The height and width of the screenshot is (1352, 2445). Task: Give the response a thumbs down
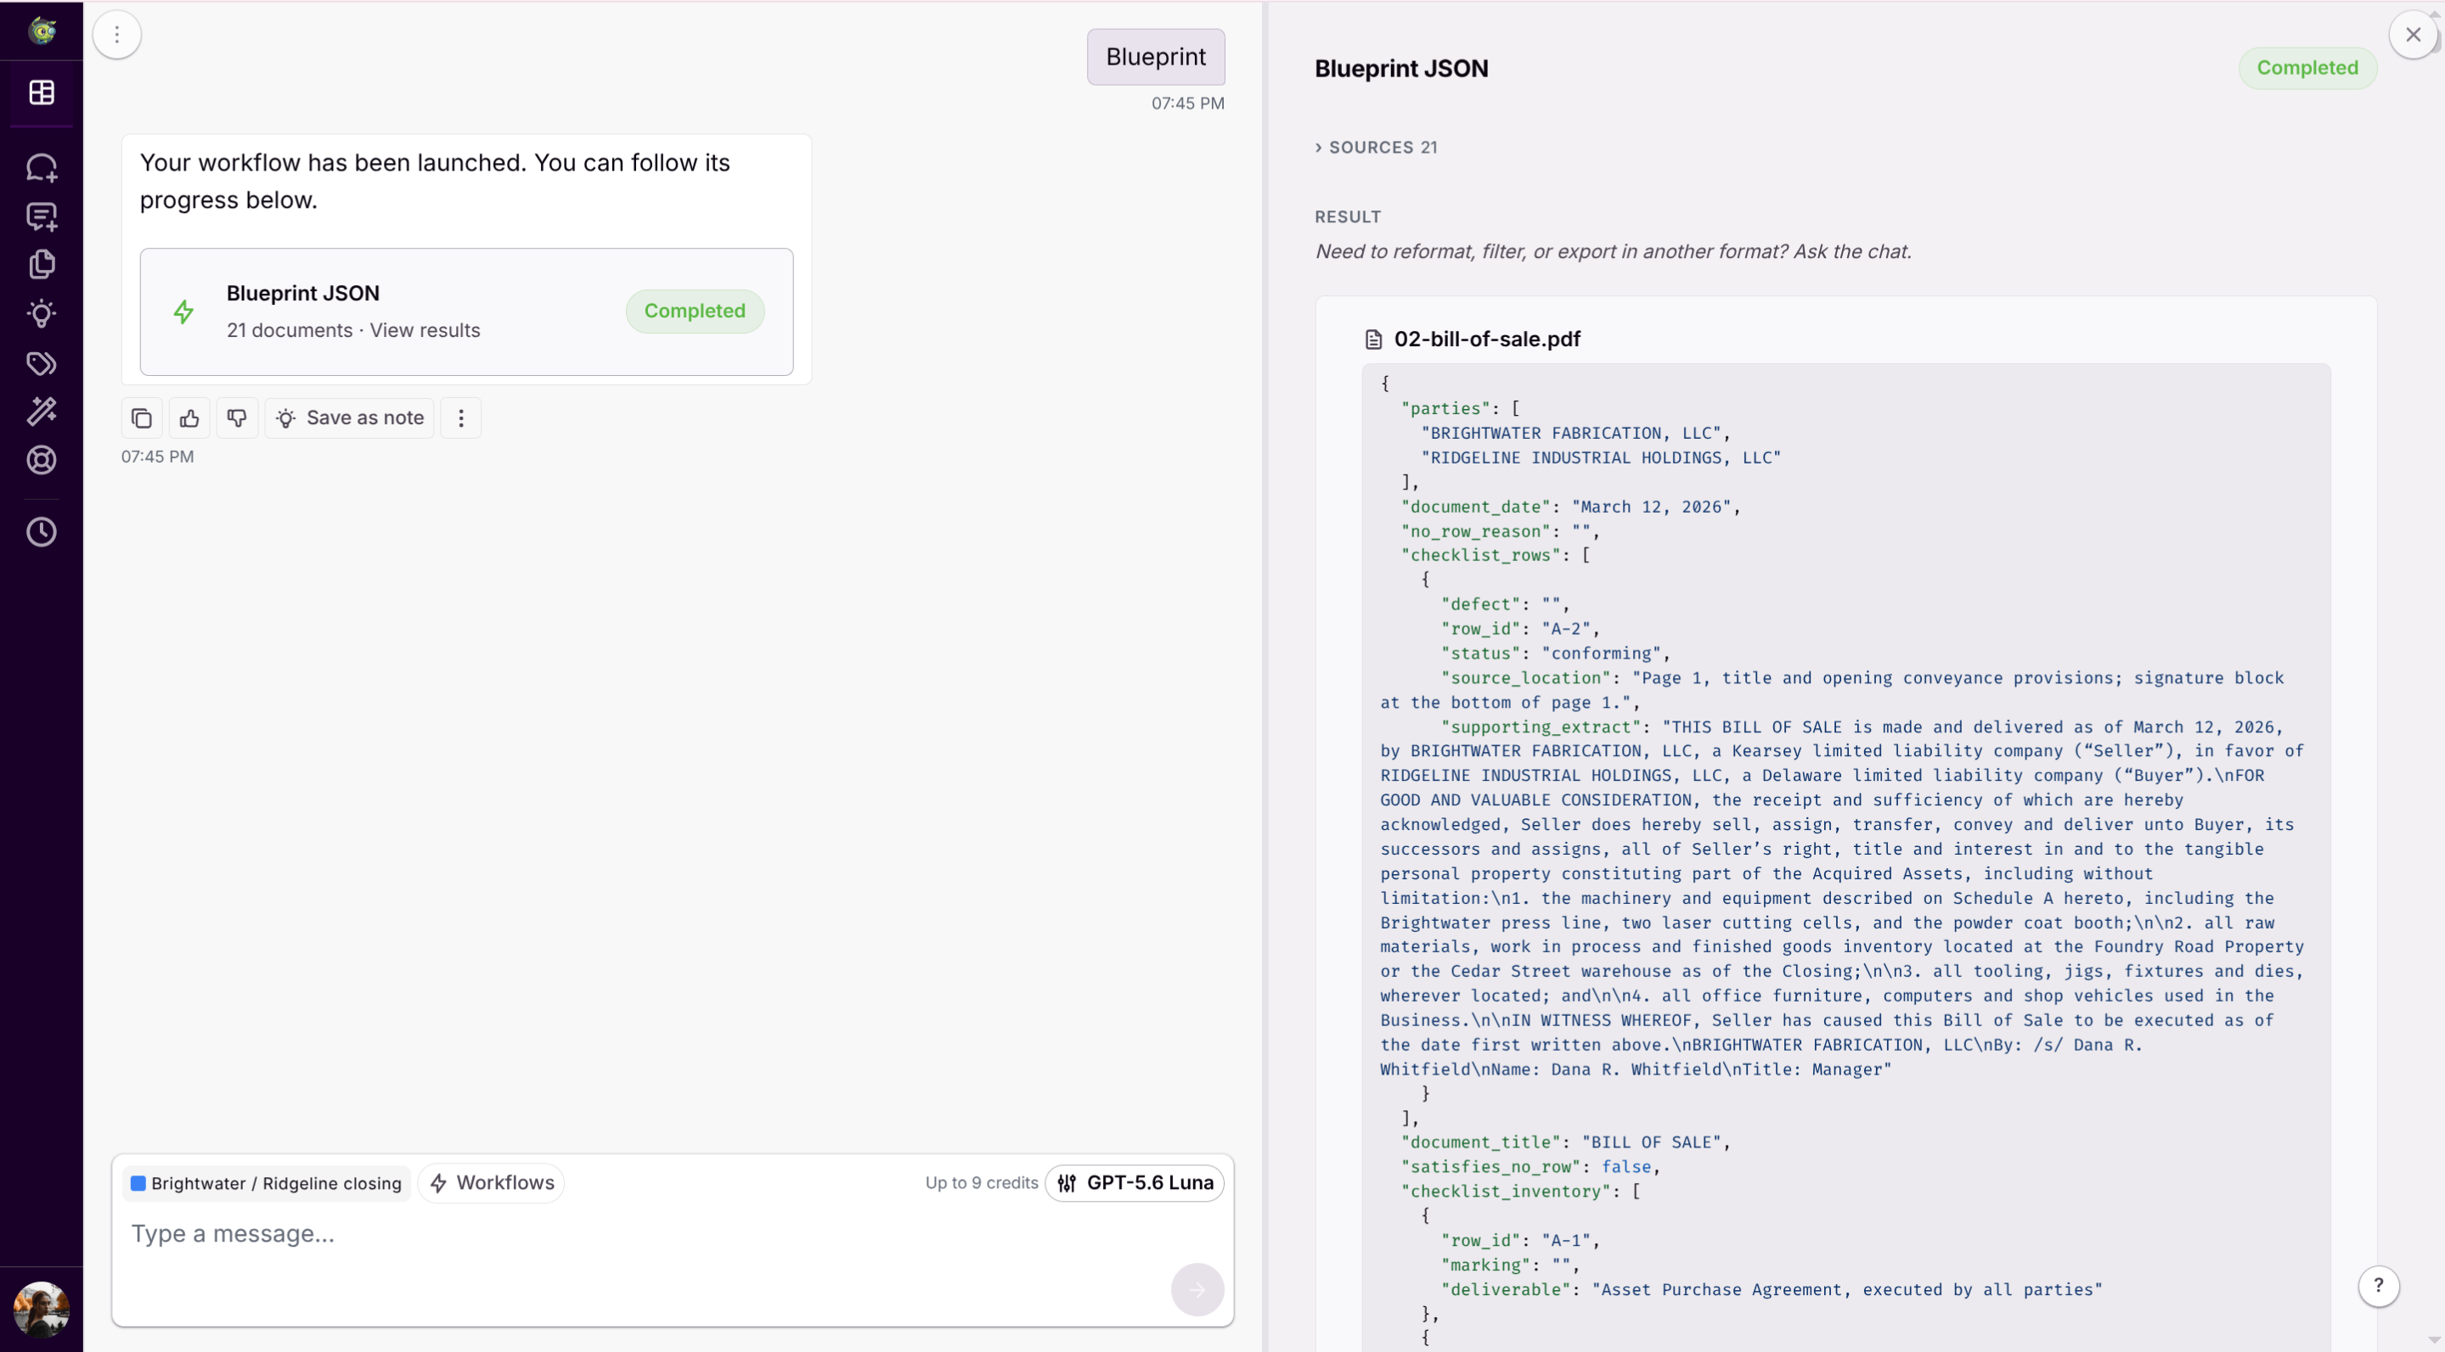(x=237, y=418)
